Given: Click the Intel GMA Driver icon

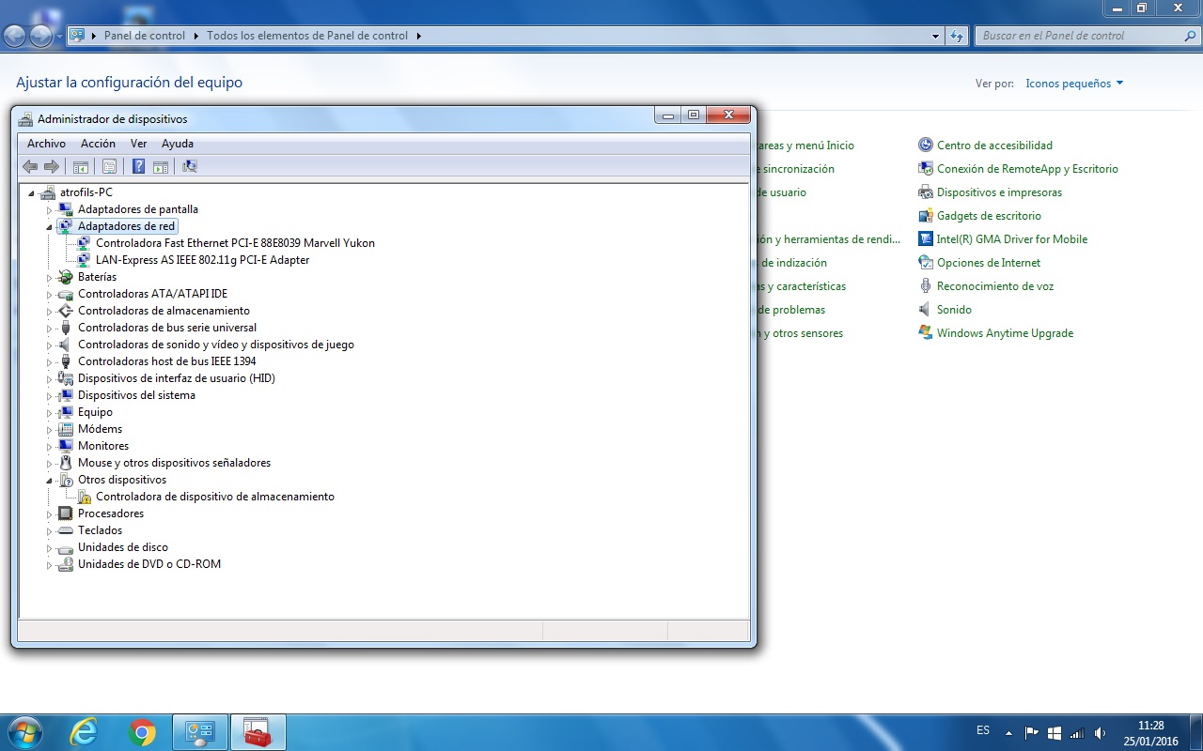Looking at the screenshot, I should 926,239.
